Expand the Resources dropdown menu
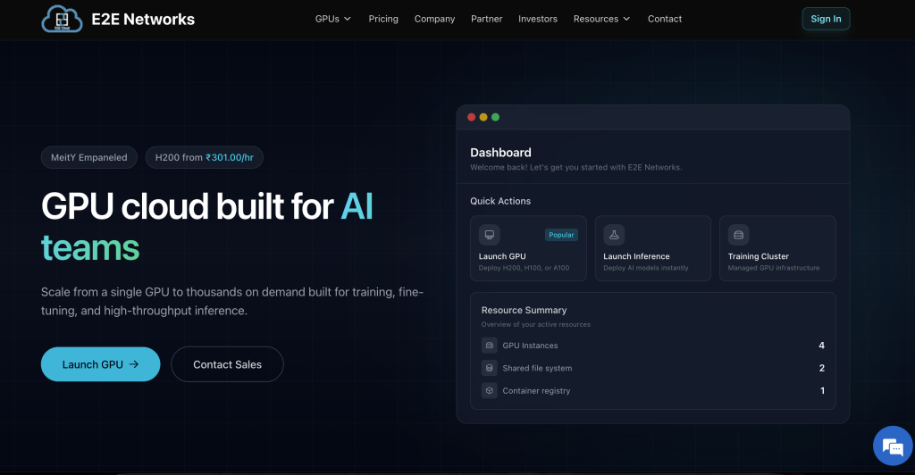This screenshot has width=915, height=475. (601, 19)
